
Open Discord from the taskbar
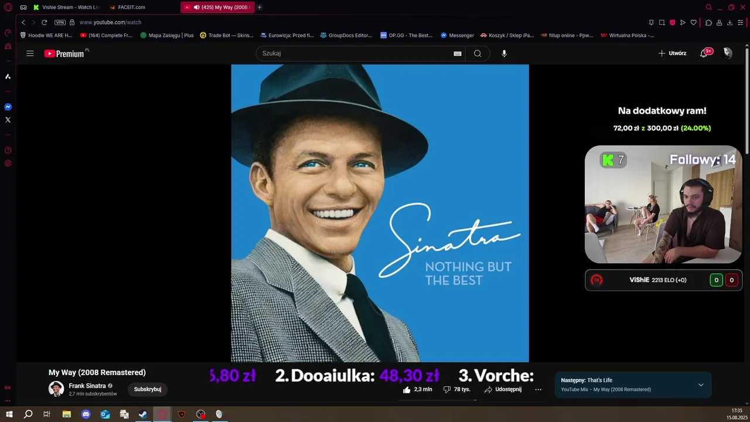click(x=86, y=414)
